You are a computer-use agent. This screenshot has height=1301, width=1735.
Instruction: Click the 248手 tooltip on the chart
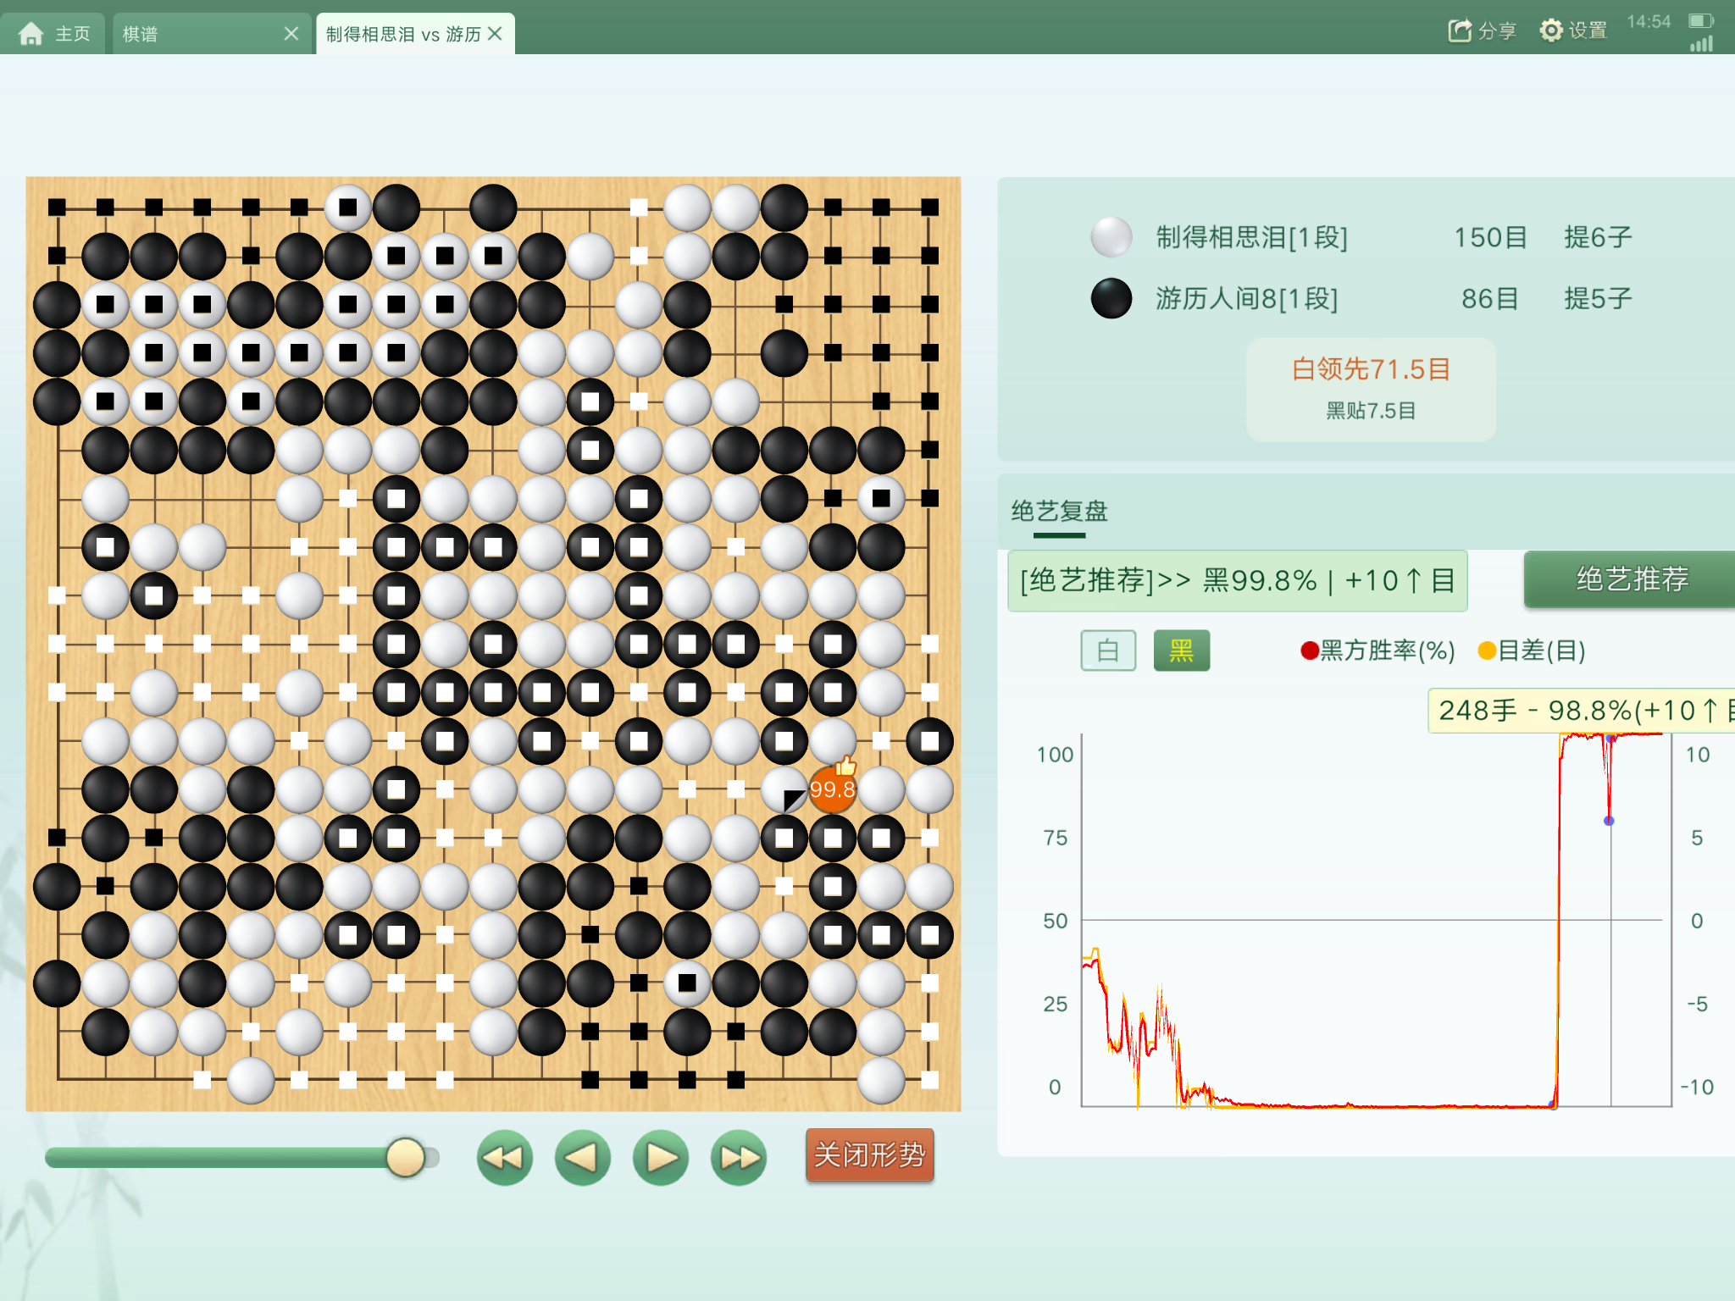pos(1581,711)
